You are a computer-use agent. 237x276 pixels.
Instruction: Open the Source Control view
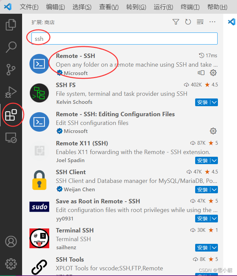click(x=11, y=70)
